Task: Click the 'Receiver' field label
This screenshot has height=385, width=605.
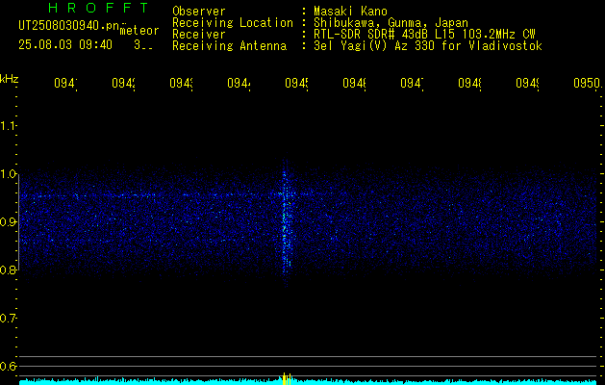Action: 199,35
